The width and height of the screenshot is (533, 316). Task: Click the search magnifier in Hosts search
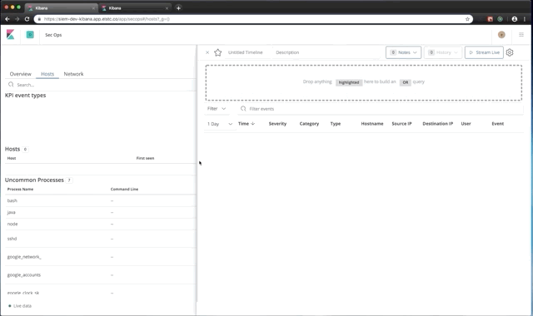pos(11,85)
